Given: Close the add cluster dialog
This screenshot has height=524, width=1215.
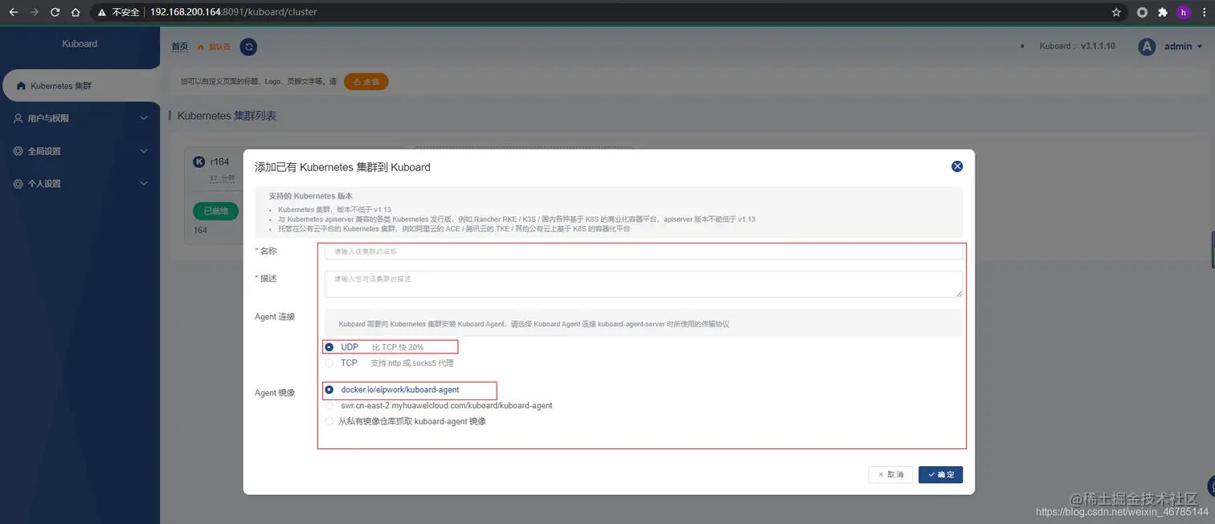Looking at the screenshot, I should point(957,166).
